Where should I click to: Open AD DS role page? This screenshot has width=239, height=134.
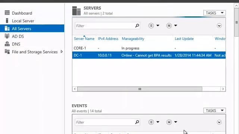[18, 36]
